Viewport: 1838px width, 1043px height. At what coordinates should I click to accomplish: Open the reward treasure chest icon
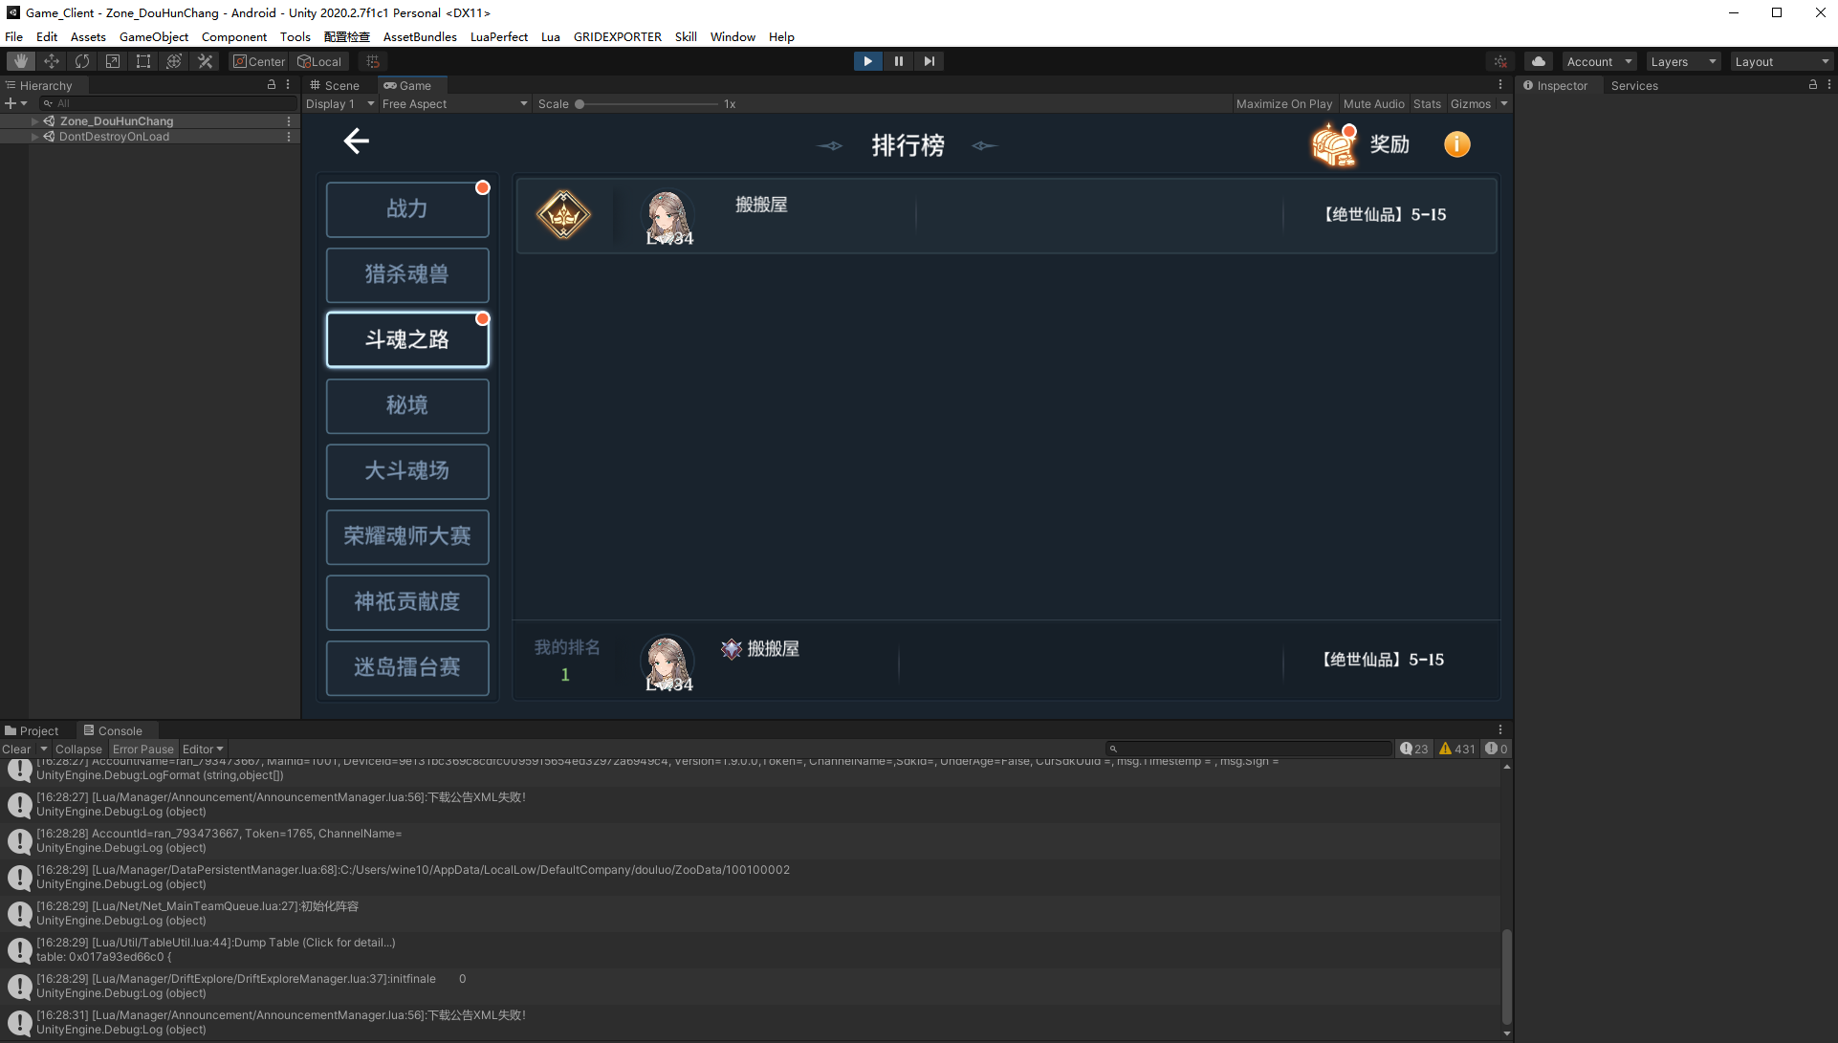click(1333, 145)
